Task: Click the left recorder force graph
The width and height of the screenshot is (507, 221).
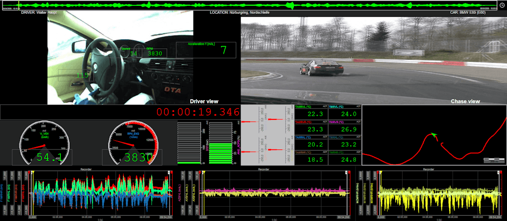Action: coord(101,193)
